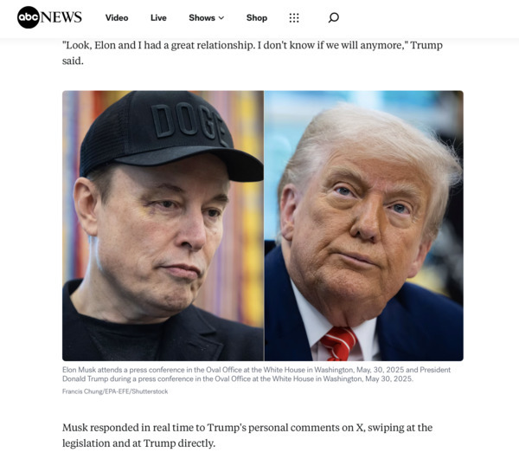Go to the Video section
The width and height of the screenshot is (519, 459).
point(117,18)
